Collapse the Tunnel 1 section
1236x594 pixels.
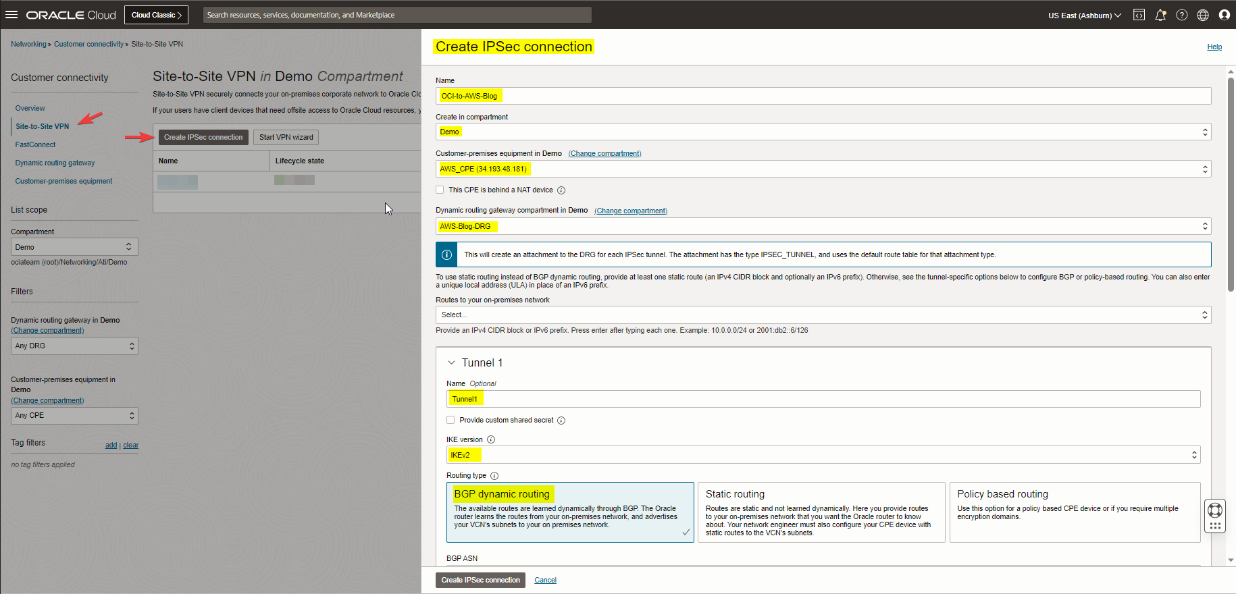point(452,362)
